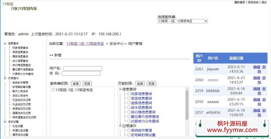The image size is (271, 139).
Task: Check 排行榜信息查询 in the page permissions tree
Action: coord(129,112)
